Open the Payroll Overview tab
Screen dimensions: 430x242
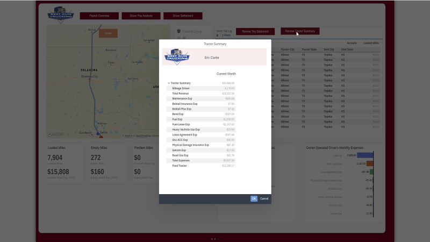coord(99,16)
